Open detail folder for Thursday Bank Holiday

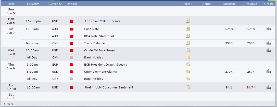point(188,79)
